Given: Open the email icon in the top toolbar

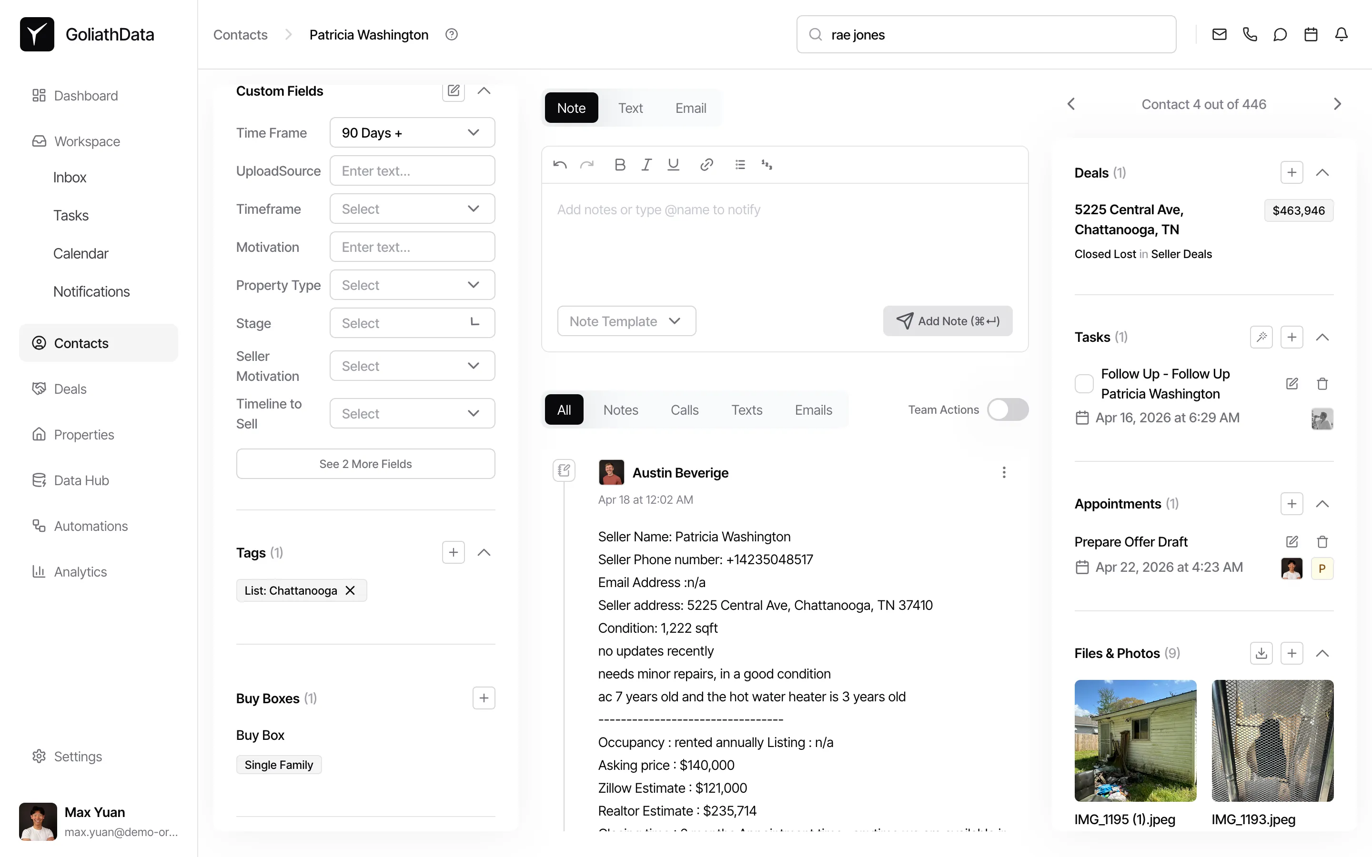Looking at the screenshot, I should pos(1219,34).
